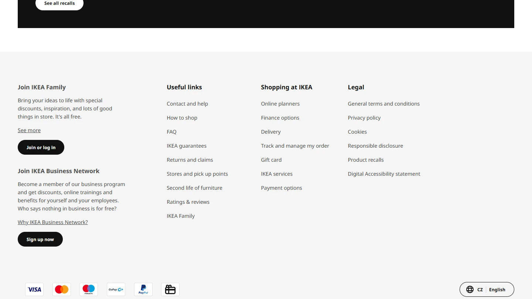Click the Maestro payment icon
The image size is (532, 299).
coord(89,289)
